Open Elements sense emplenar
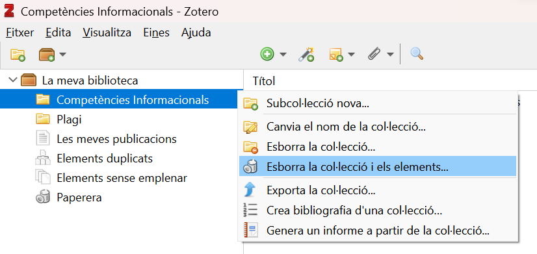537x254 pixels. coord(122,178)
